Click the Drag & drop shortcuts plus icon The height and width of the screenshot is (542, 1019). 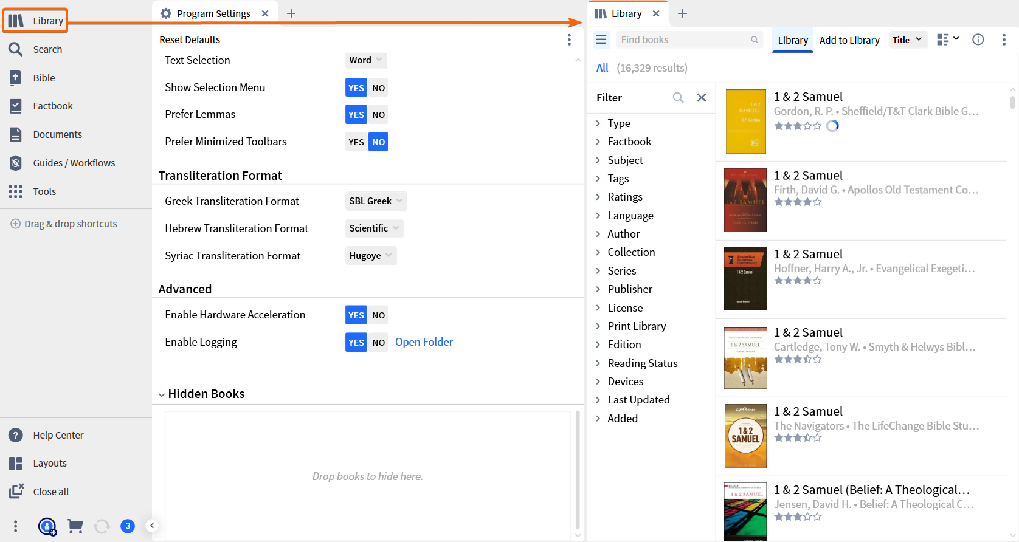(16, 224)
